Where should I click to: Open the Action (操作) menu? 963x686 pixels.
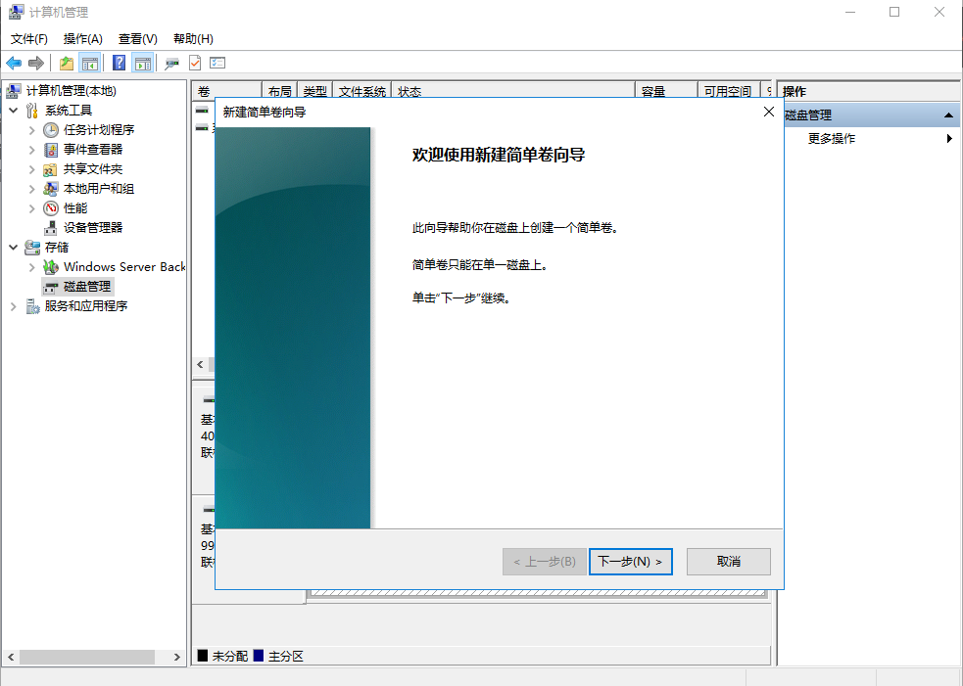coord(83,39)
